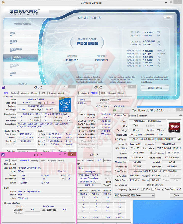Viewport: 183px width, 224px height.
Task: Open Memory tab in the pink CPU-Z window
Action: click(x=35, y=161)
